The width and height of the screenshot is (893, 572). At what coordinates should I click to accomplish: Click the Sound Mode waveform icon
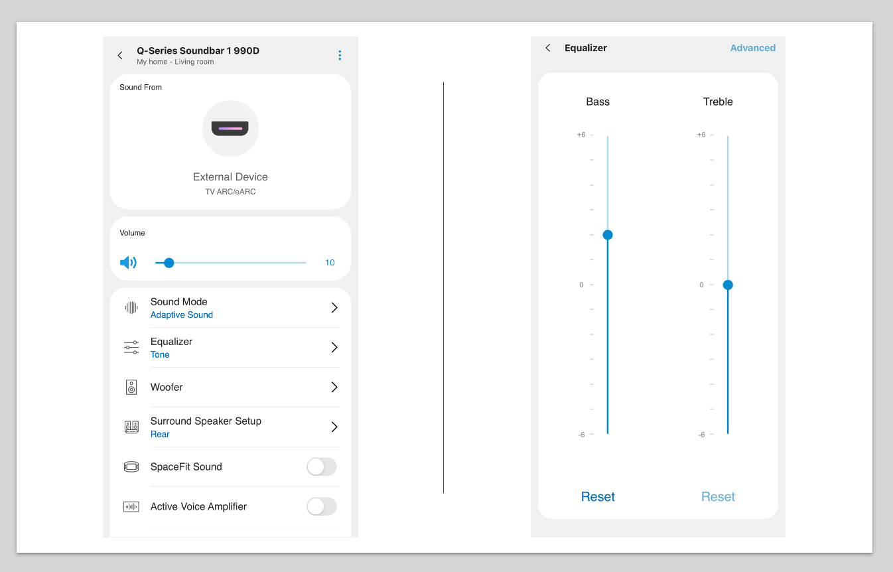coord(131,307)
